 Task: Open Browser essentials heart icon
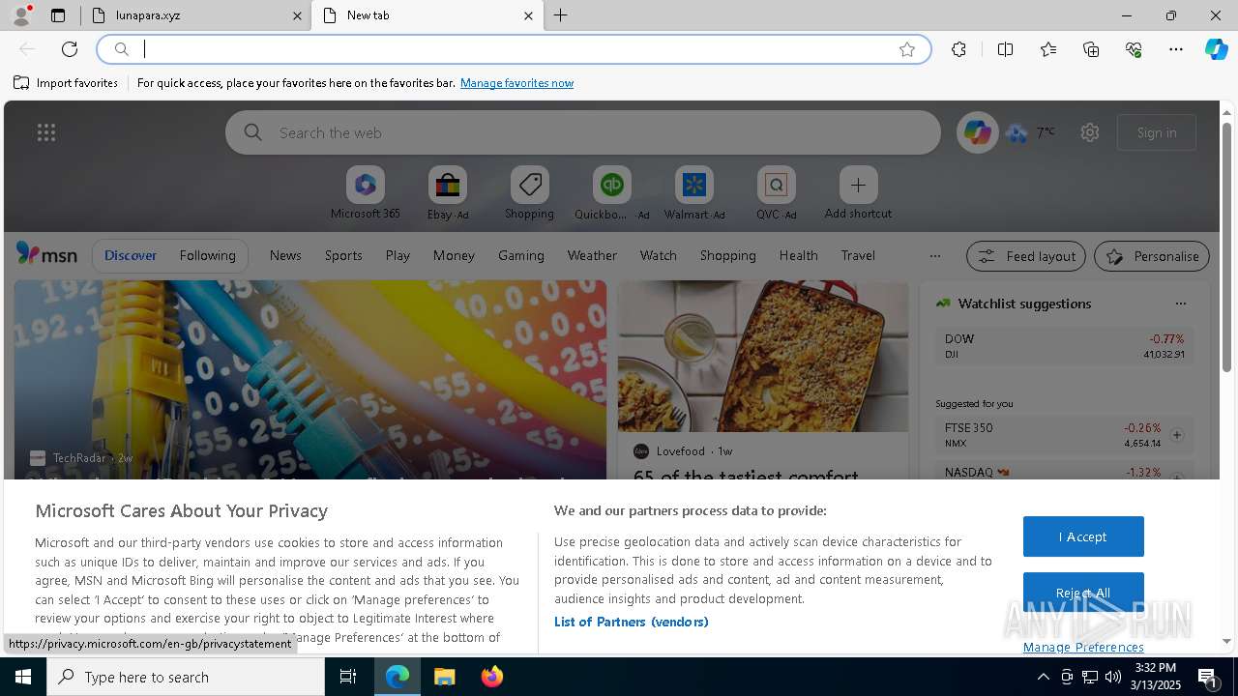tap(1134, 49)
